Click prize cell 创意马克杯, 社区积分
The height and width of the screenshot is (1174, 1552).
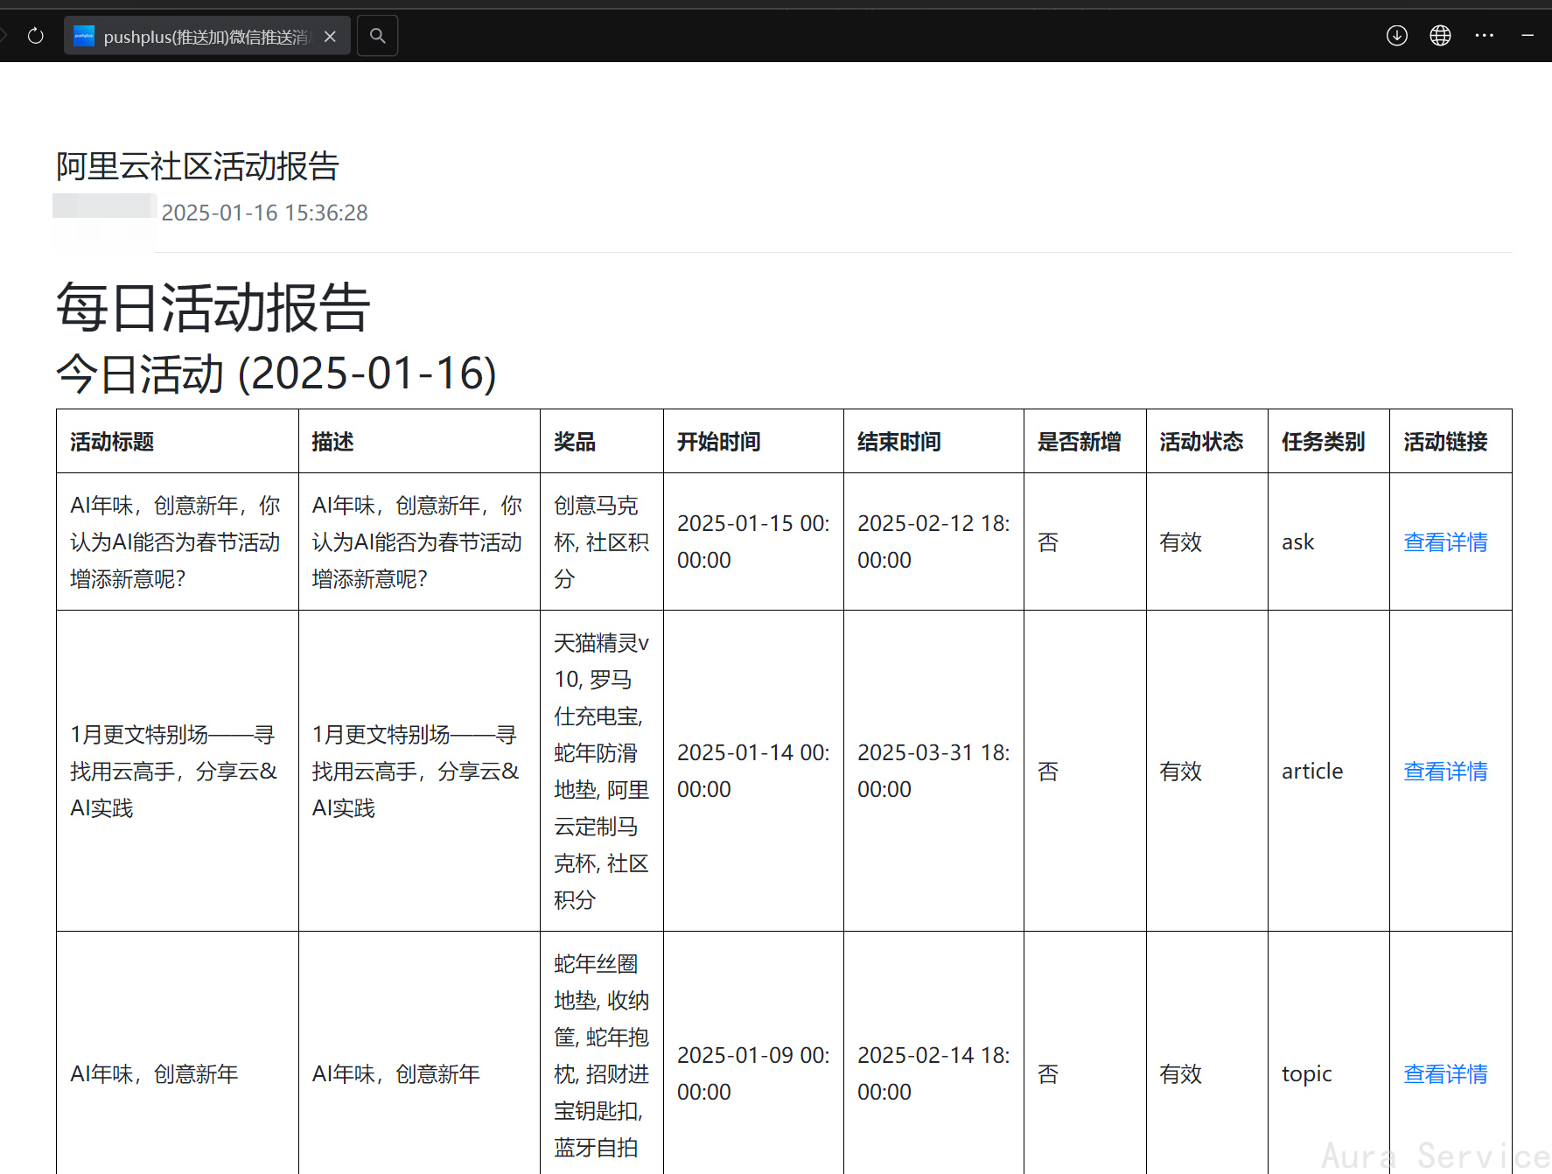click(602, 542)
